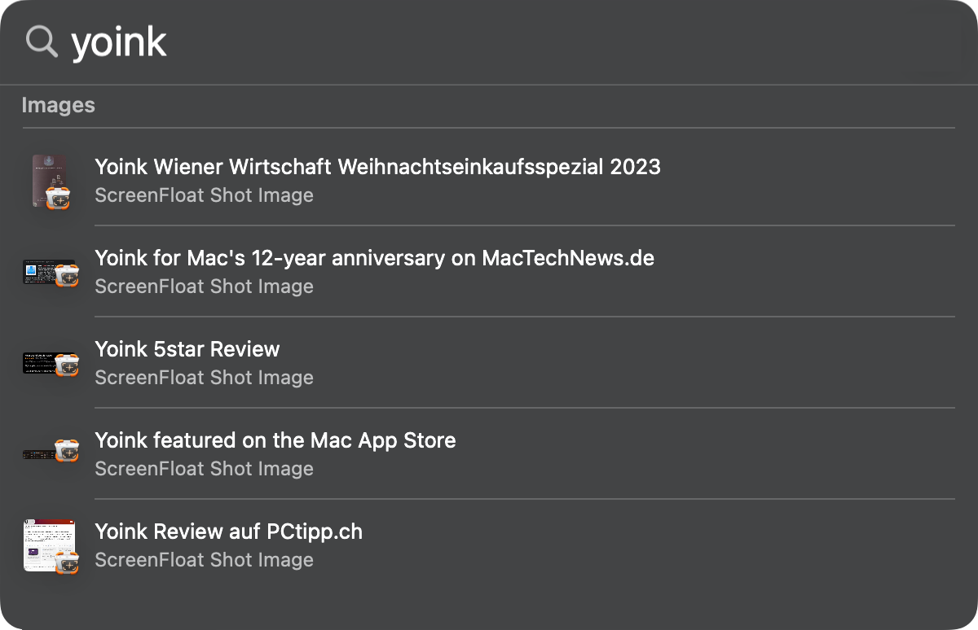Click the ScreenFloat badge on Wiener Wirtschaft thumbnail

[x=59, y=198]
